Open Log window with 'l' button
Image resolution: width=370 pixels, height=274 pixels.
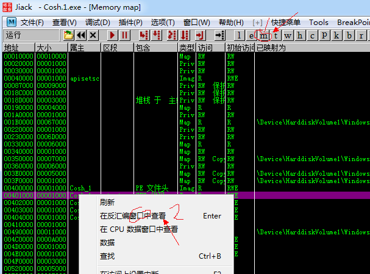pyautogui.click(x=240, y=35)
